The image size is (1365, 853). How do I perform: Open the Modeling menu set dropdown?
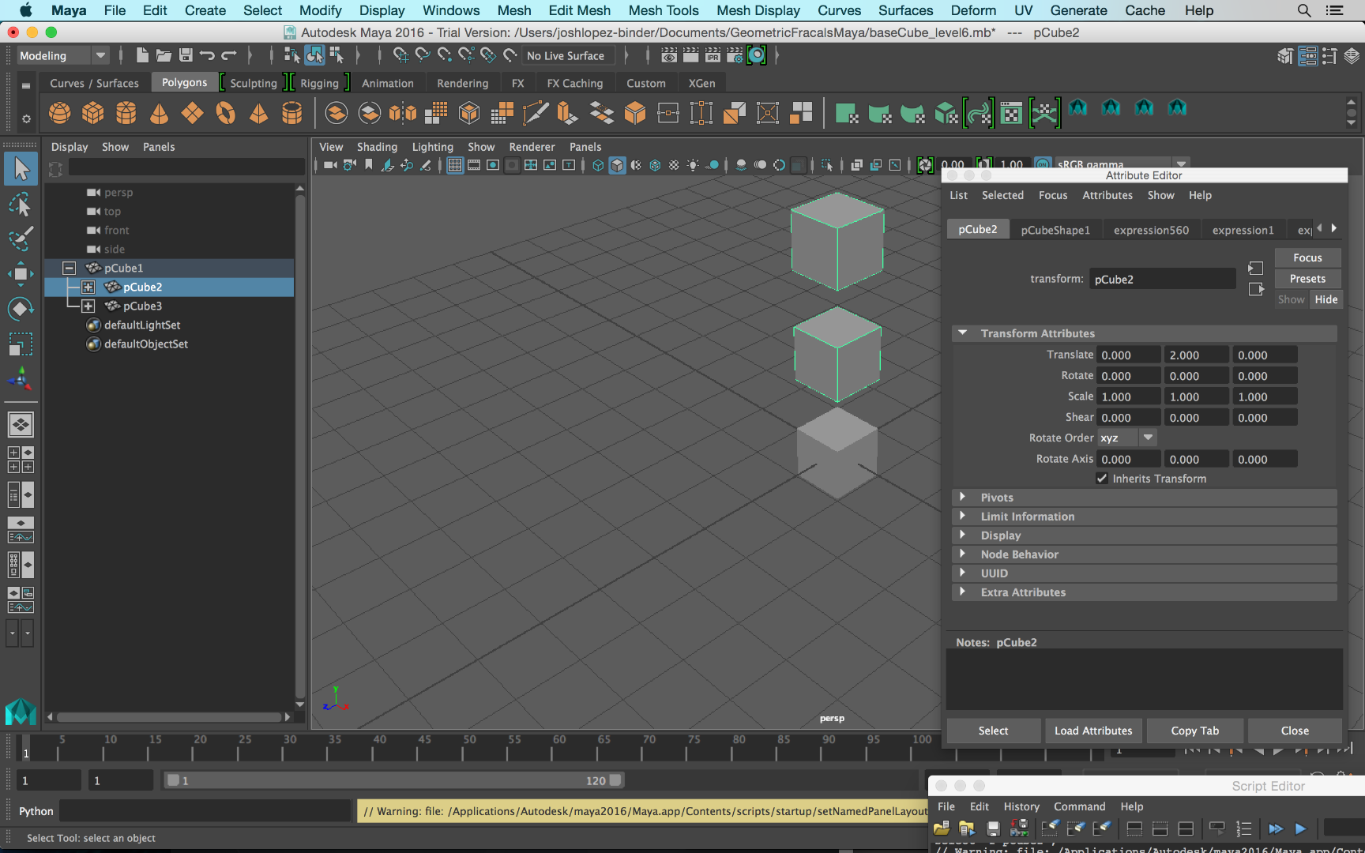pyautogui.click(x=62, y=55)
